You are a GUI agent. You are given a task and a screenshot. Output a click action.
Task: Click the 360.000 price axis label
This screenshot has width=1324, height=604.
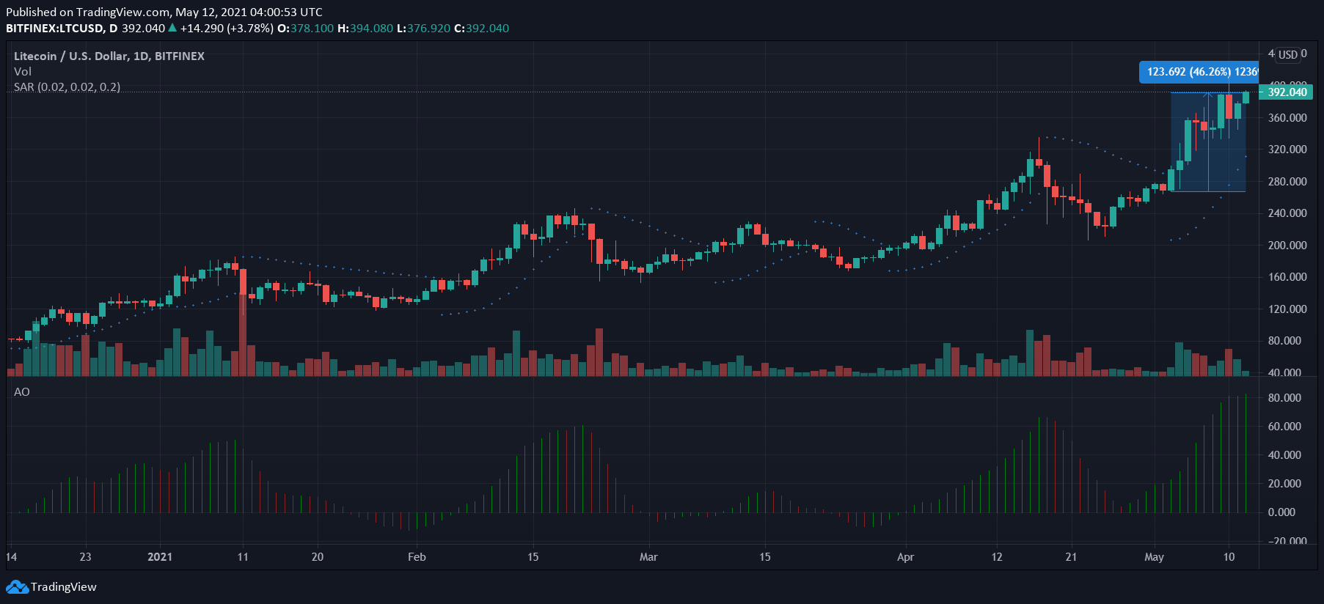1287,118
